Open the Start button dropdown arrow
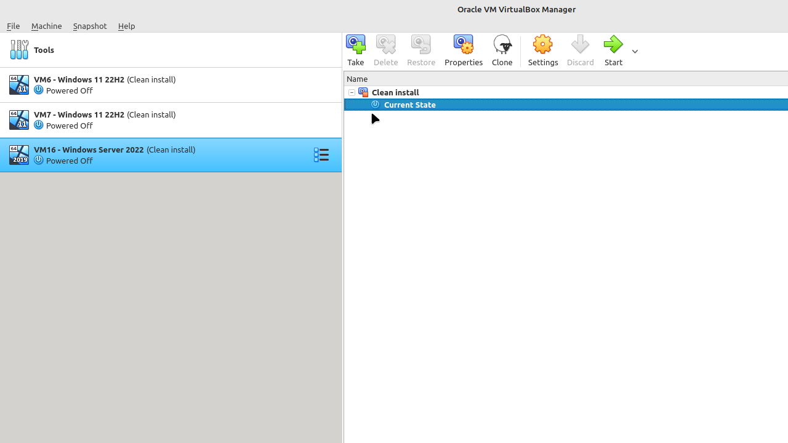This screenshot has height=443, width=788. [x=635, y=52]
